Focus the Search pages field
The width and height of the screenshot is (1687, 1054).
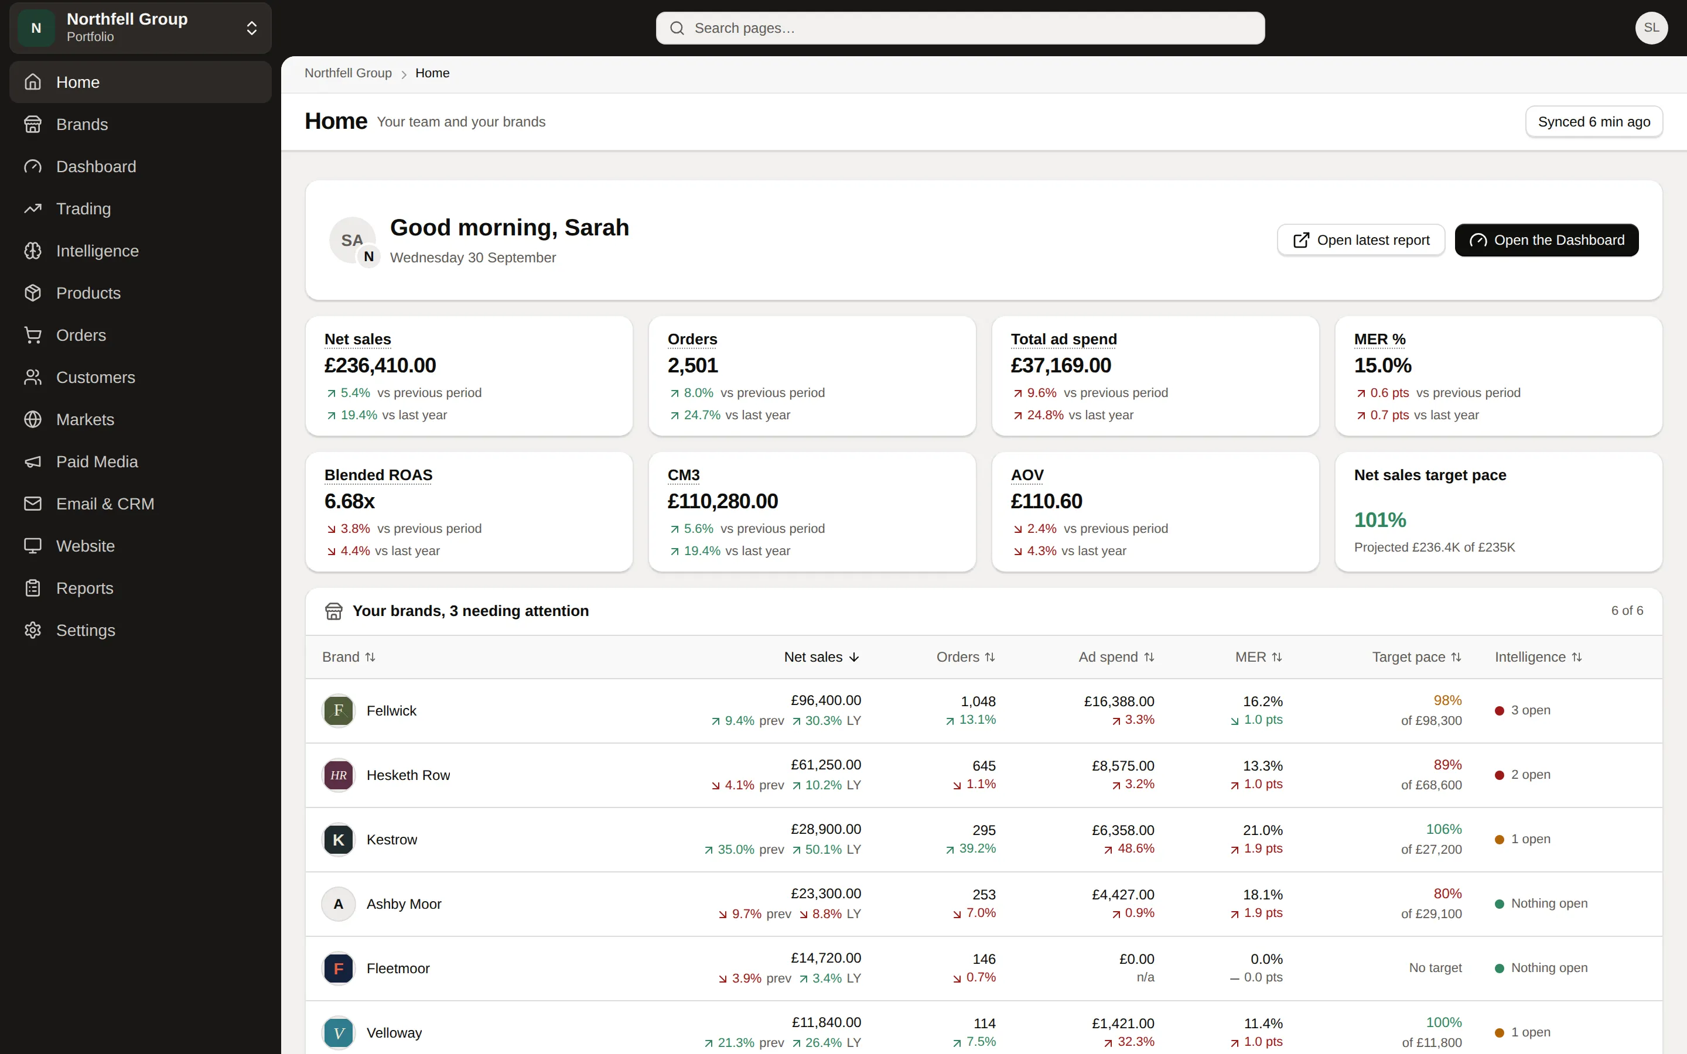(x=960, y=28)
